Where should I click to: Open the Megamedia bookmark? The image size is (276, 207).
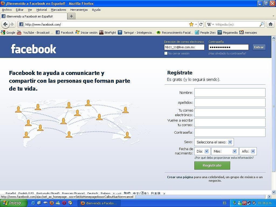(x=227, y=32)
